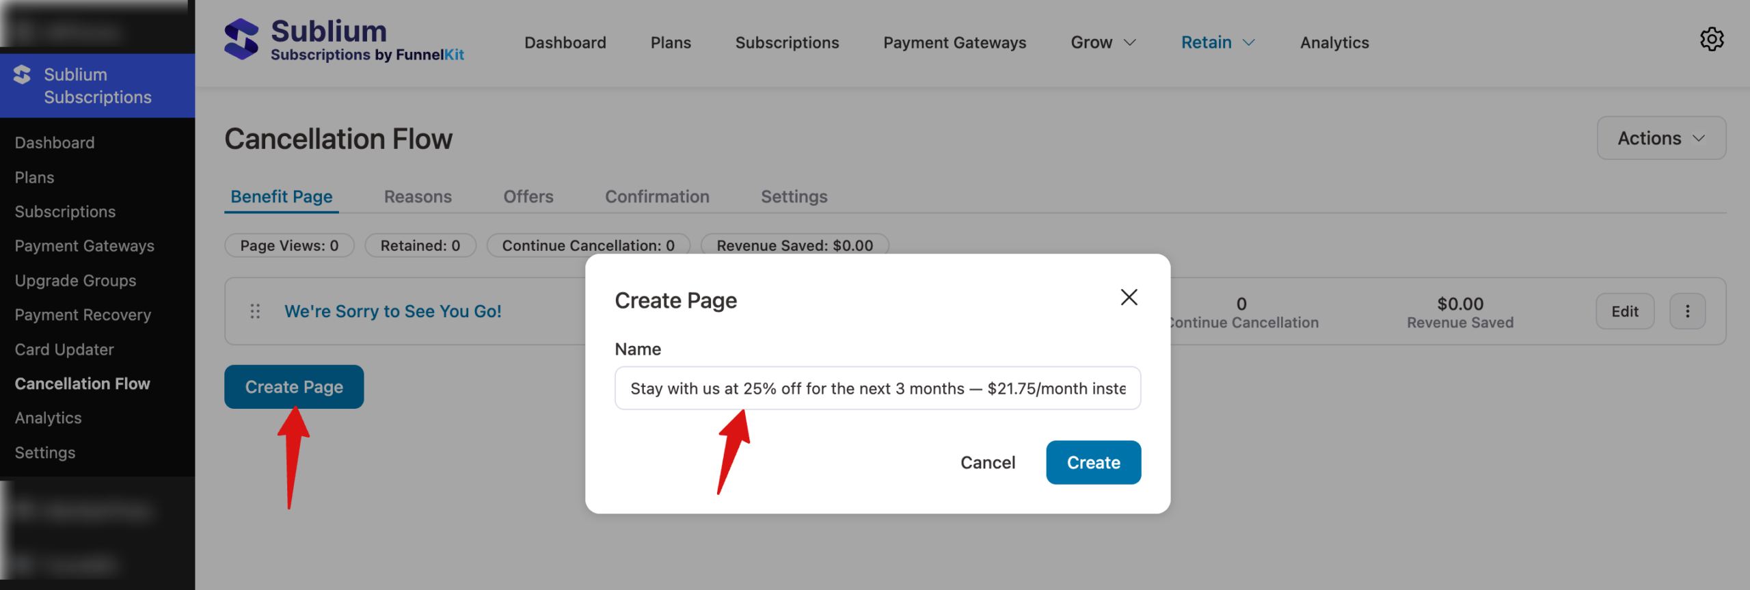
Task: Select Offers in the flow tabs
Action: click(x=528, y=197)
